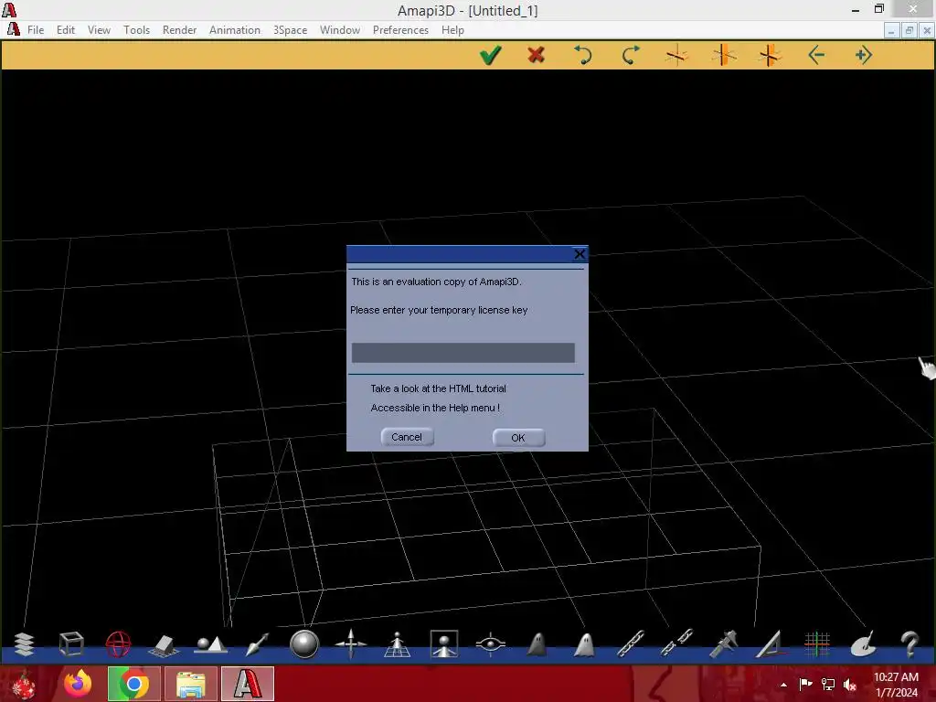Click the shaded gray sphere icon
The image size is (936, 702).
coord(303,644)
